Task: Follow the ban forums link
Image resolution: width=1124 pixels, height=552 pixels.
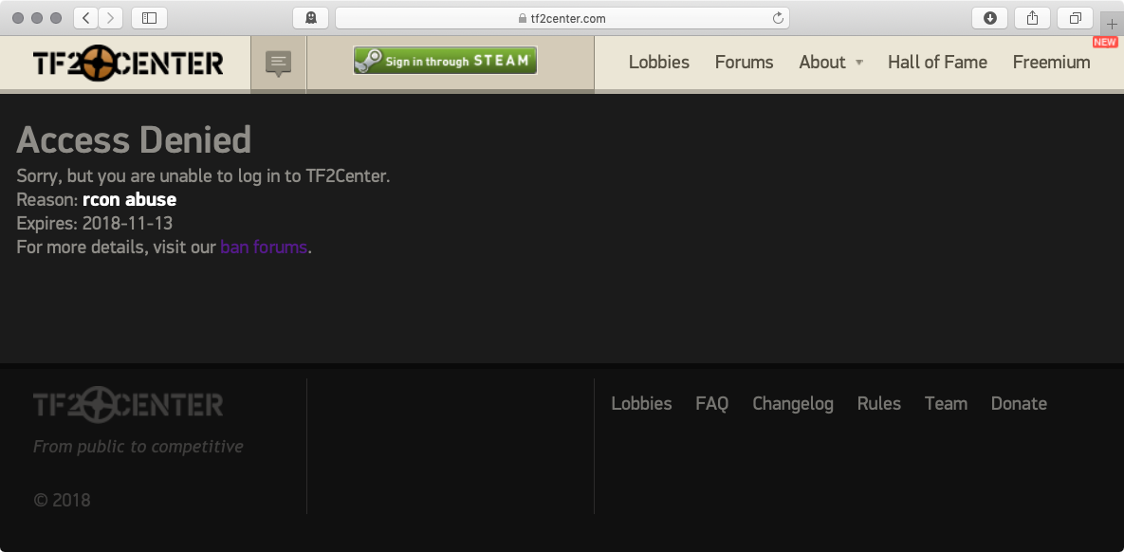Action: [264, 248]
